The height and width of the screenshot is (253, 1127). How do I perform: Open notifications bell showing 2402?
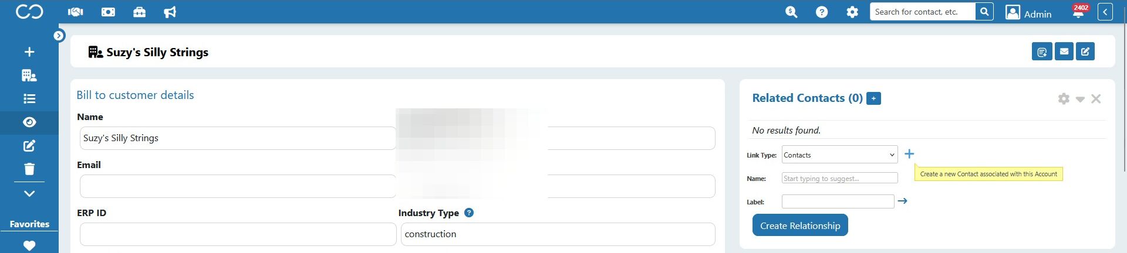(x=1079, y=12)
